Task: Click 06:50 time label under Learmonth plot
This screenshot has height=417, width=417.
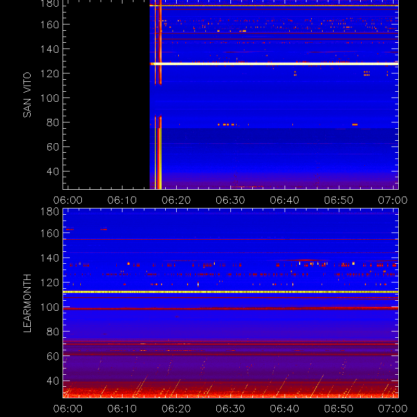Action: (339, 409)
